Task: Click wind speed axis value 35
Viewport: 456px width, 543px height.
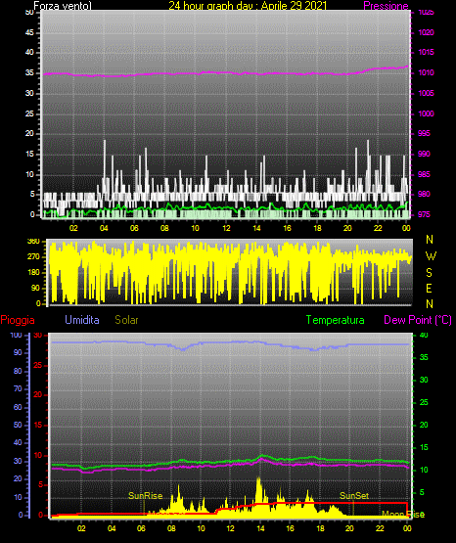Action: (29, 72)
